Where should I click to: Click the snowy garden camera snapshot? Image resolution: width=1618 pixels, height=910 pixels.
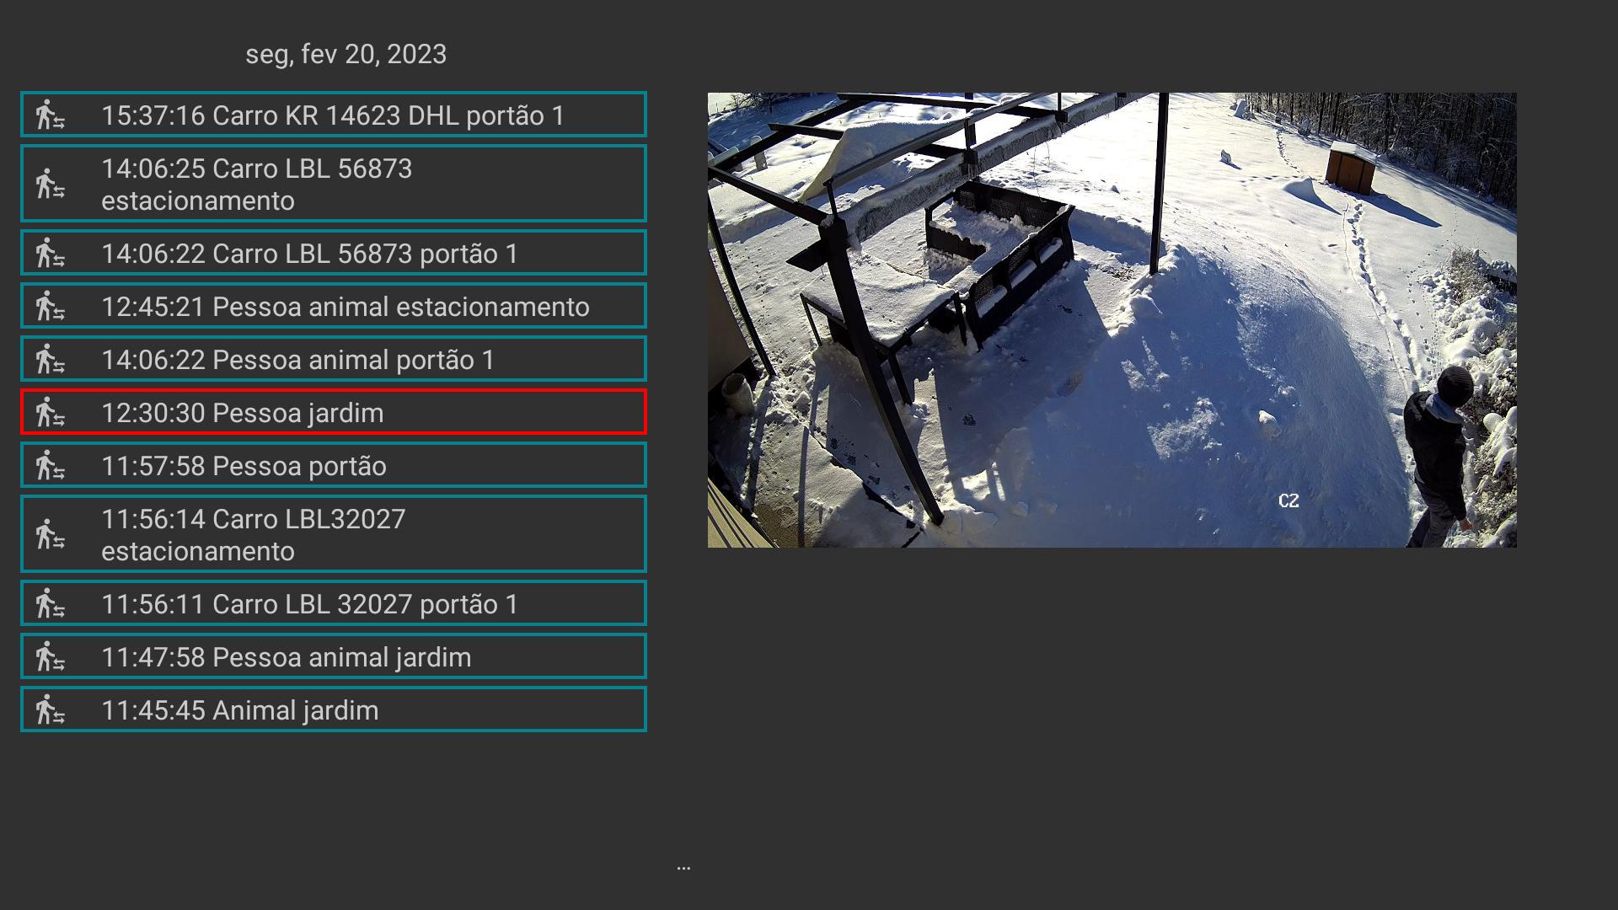click(x=1112, y=320)
